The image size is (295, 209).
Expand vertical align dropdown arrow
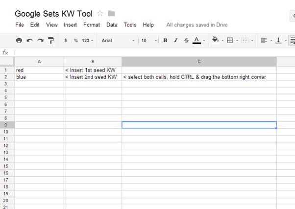click(286, 41)
